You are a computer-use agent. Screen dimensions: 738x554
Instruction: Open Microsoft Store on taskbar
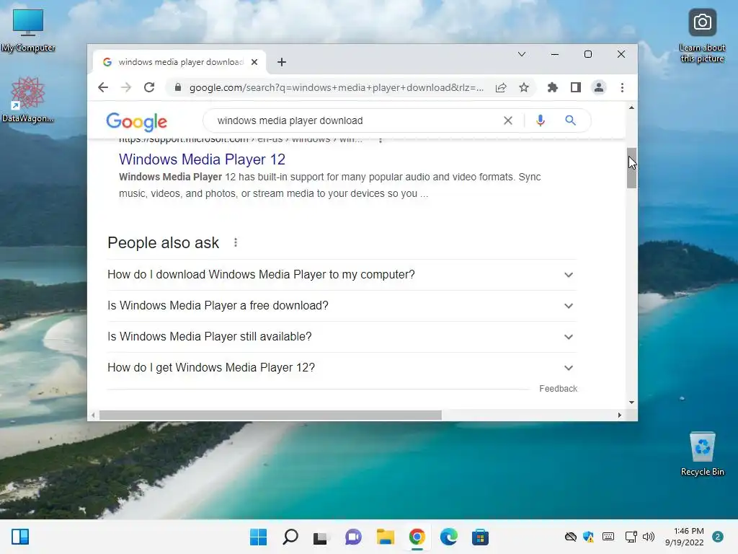(x=480, y=537)
